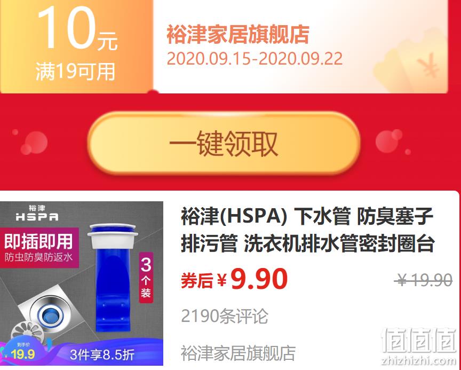Click the coupon validity date 2020.09.15-2020.09.22

(255, 59)
